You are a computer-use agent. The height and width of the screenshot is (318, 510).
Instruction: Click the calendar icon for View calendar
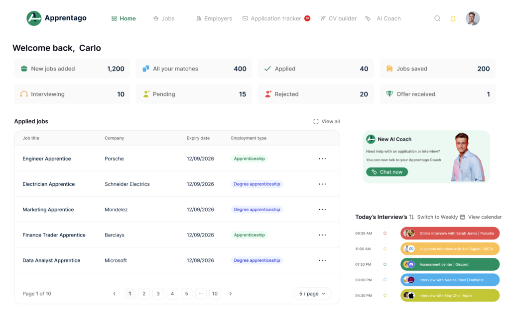click(463, 217)
